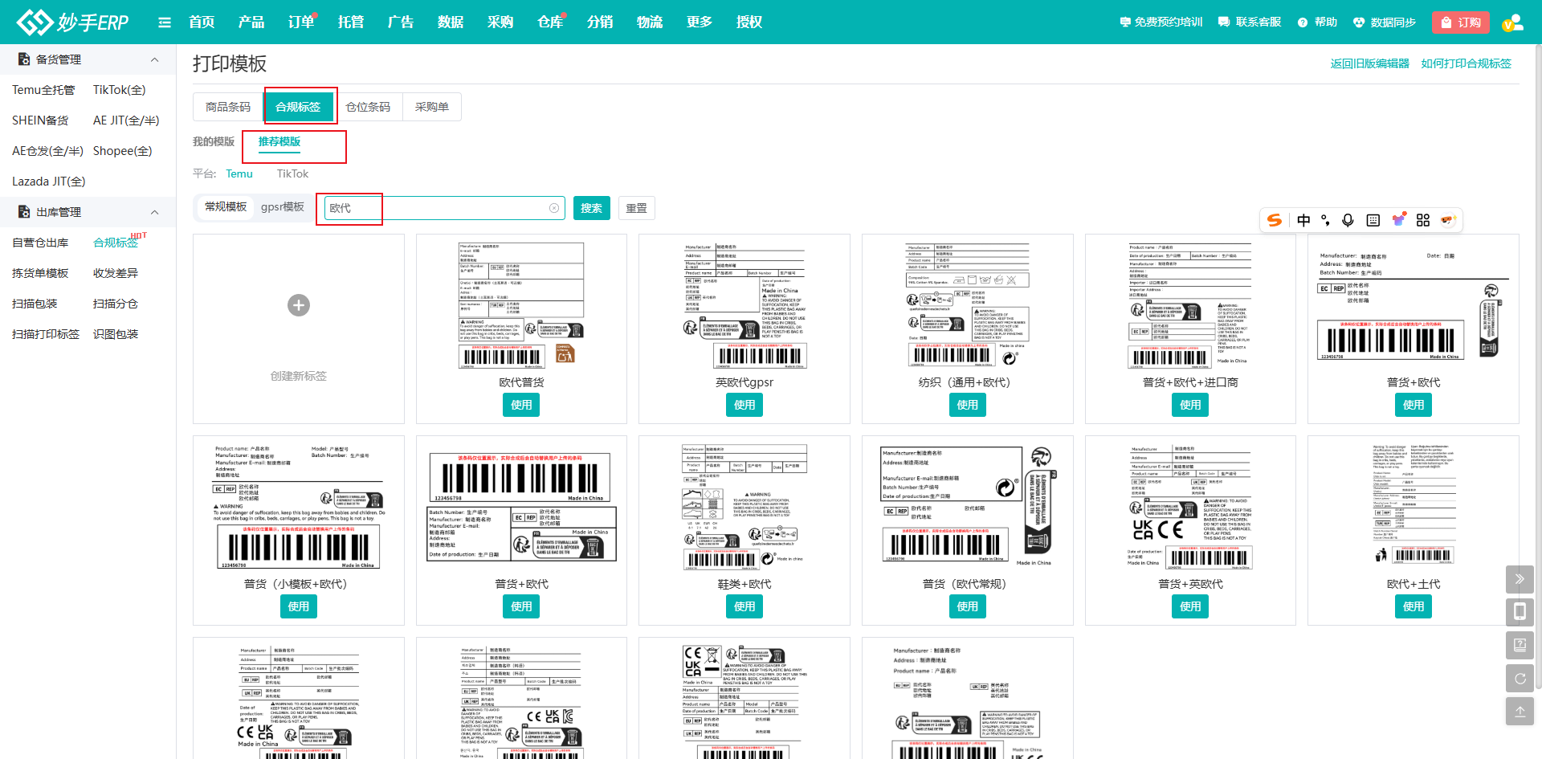1542x759 pixels.
Task: Click the clear icon in the search field
Action: pyautogui.click(x=554, y=208)
